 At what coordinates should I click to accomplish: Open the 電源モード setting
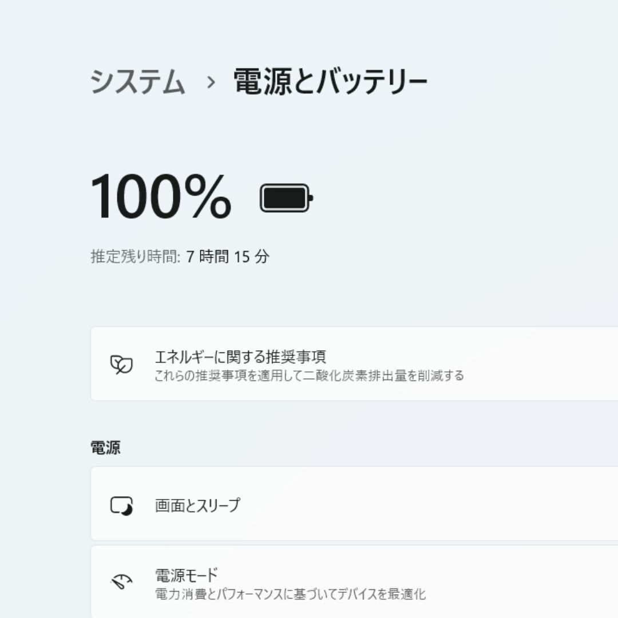coord(187,576)
